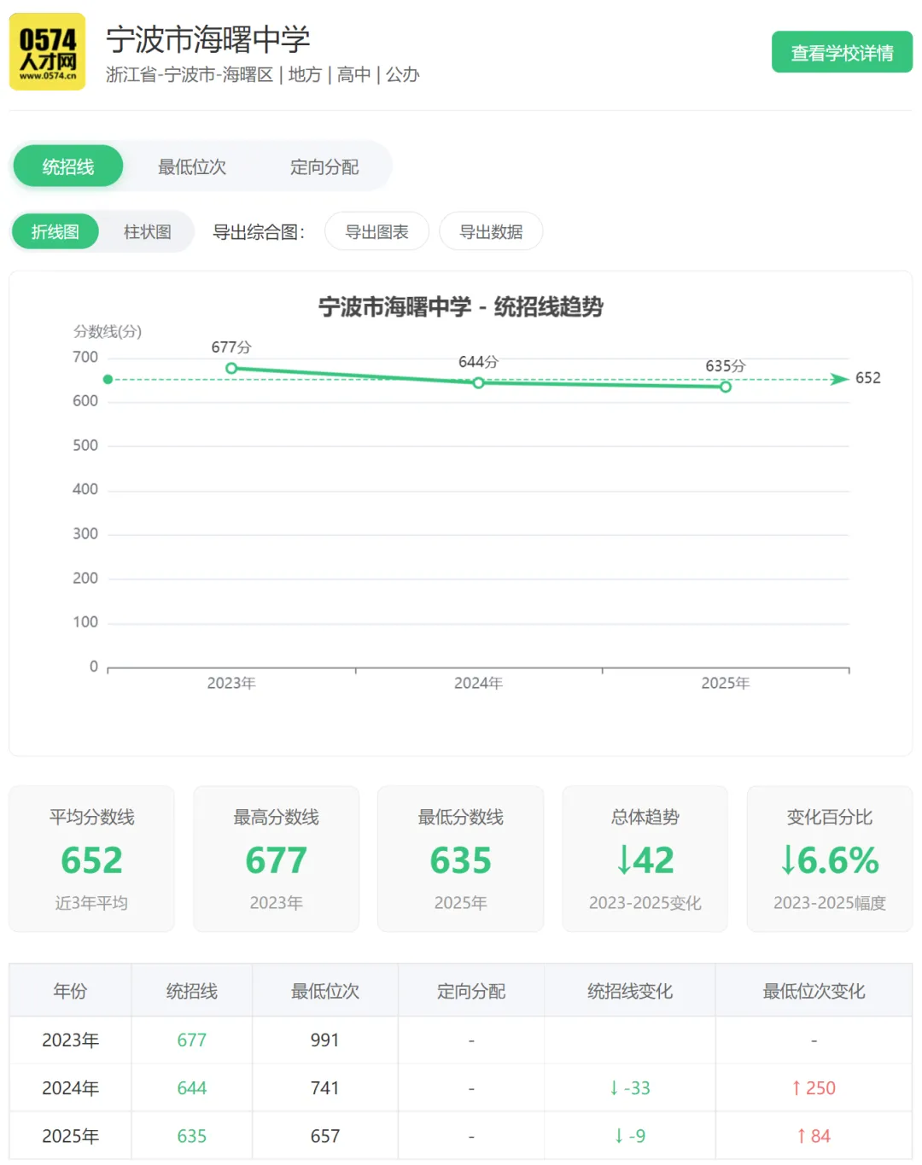
Task: Open 查看学校详情 school details button
Action: 842,53
